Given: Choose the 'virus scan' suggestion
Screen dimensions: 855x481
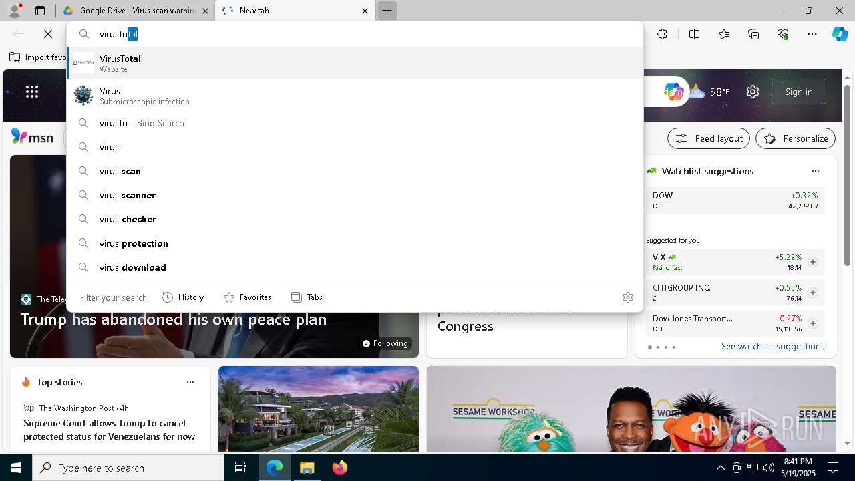Looking at the screenshot, I should pos(355,171).
